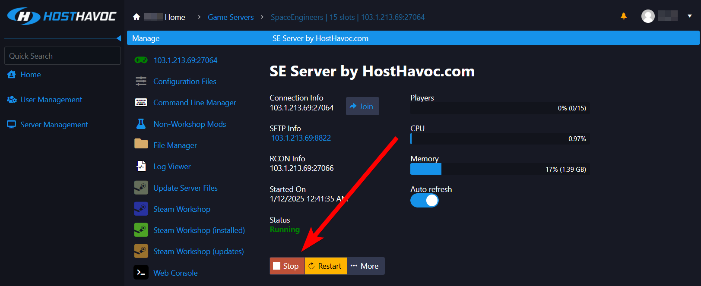
Task: Open the account dropdown arrow
Action: click(690, 16)
